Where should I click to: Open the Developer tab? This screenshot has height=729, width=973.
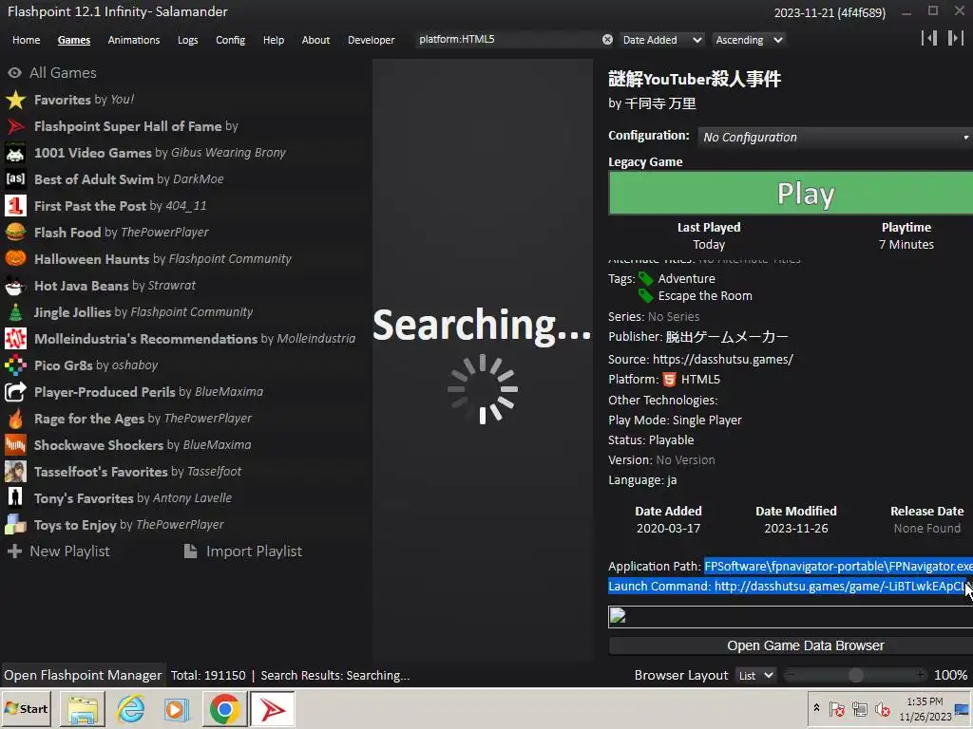point(372,40)
